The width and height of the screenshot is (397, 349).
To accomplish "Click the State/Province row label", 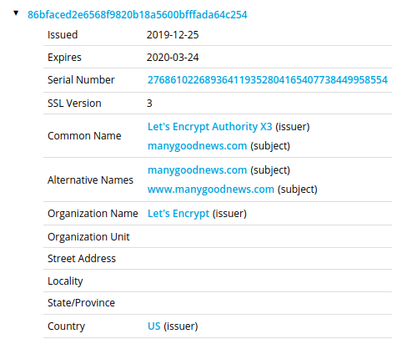I will coord(81,303).
